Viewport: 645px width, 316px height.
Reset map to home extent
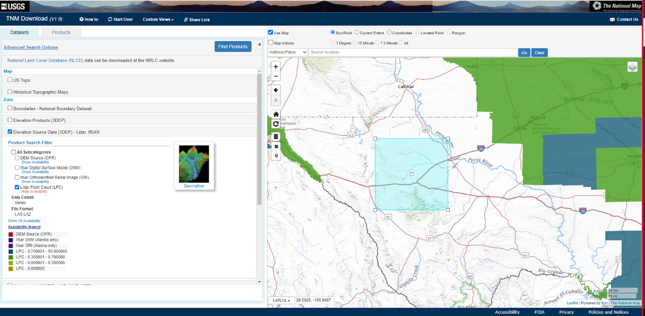tap(276, 115)
